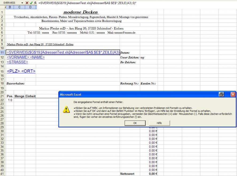The image size is (237, 176).
Task: Click the printer icon in the dialog title bar
Action: click(x=221, y=95)
